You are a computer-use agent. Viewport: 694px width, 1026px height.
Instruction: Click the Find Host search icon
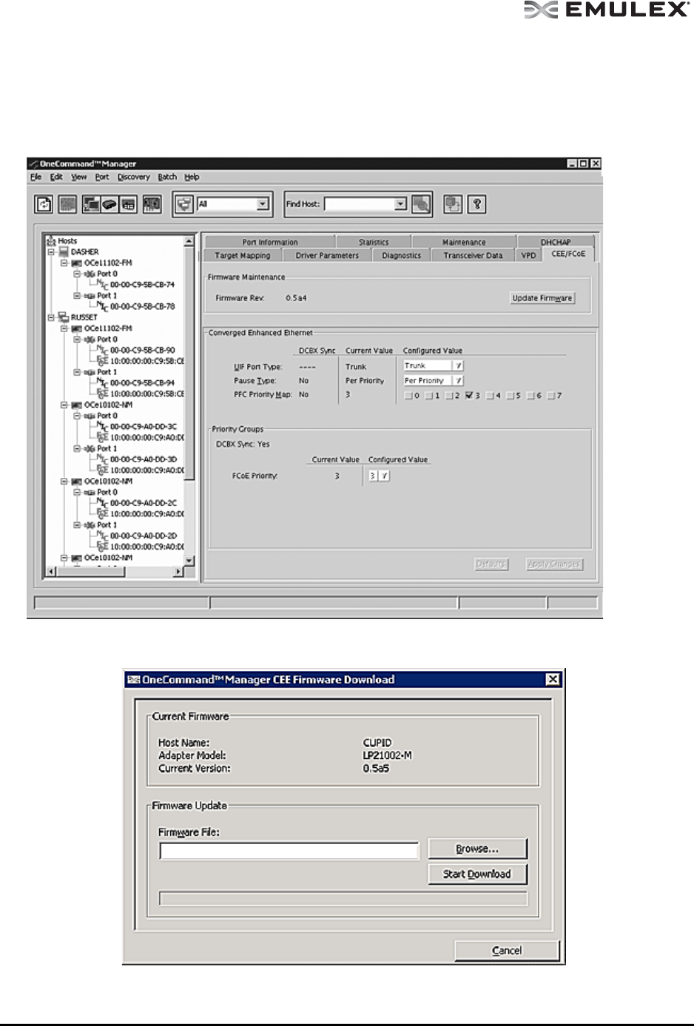[x=422, y=204]
